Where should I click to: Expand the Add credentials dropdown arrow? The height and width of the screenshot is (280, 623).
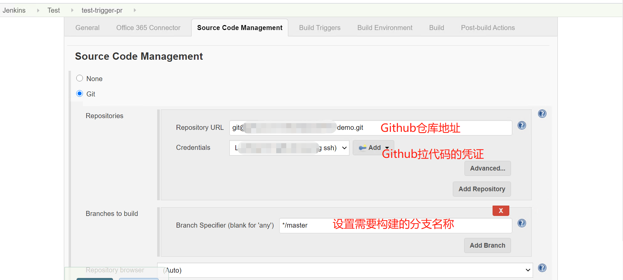pos(387,148)
